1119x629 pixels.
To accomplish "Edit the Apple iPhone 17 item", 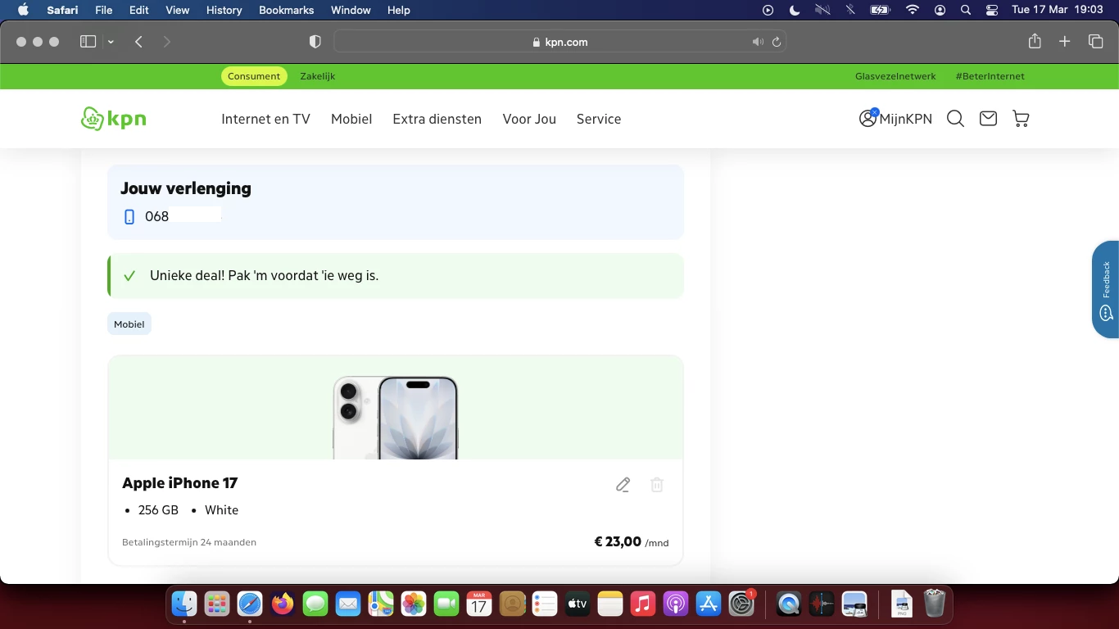I will click(623, 485).
